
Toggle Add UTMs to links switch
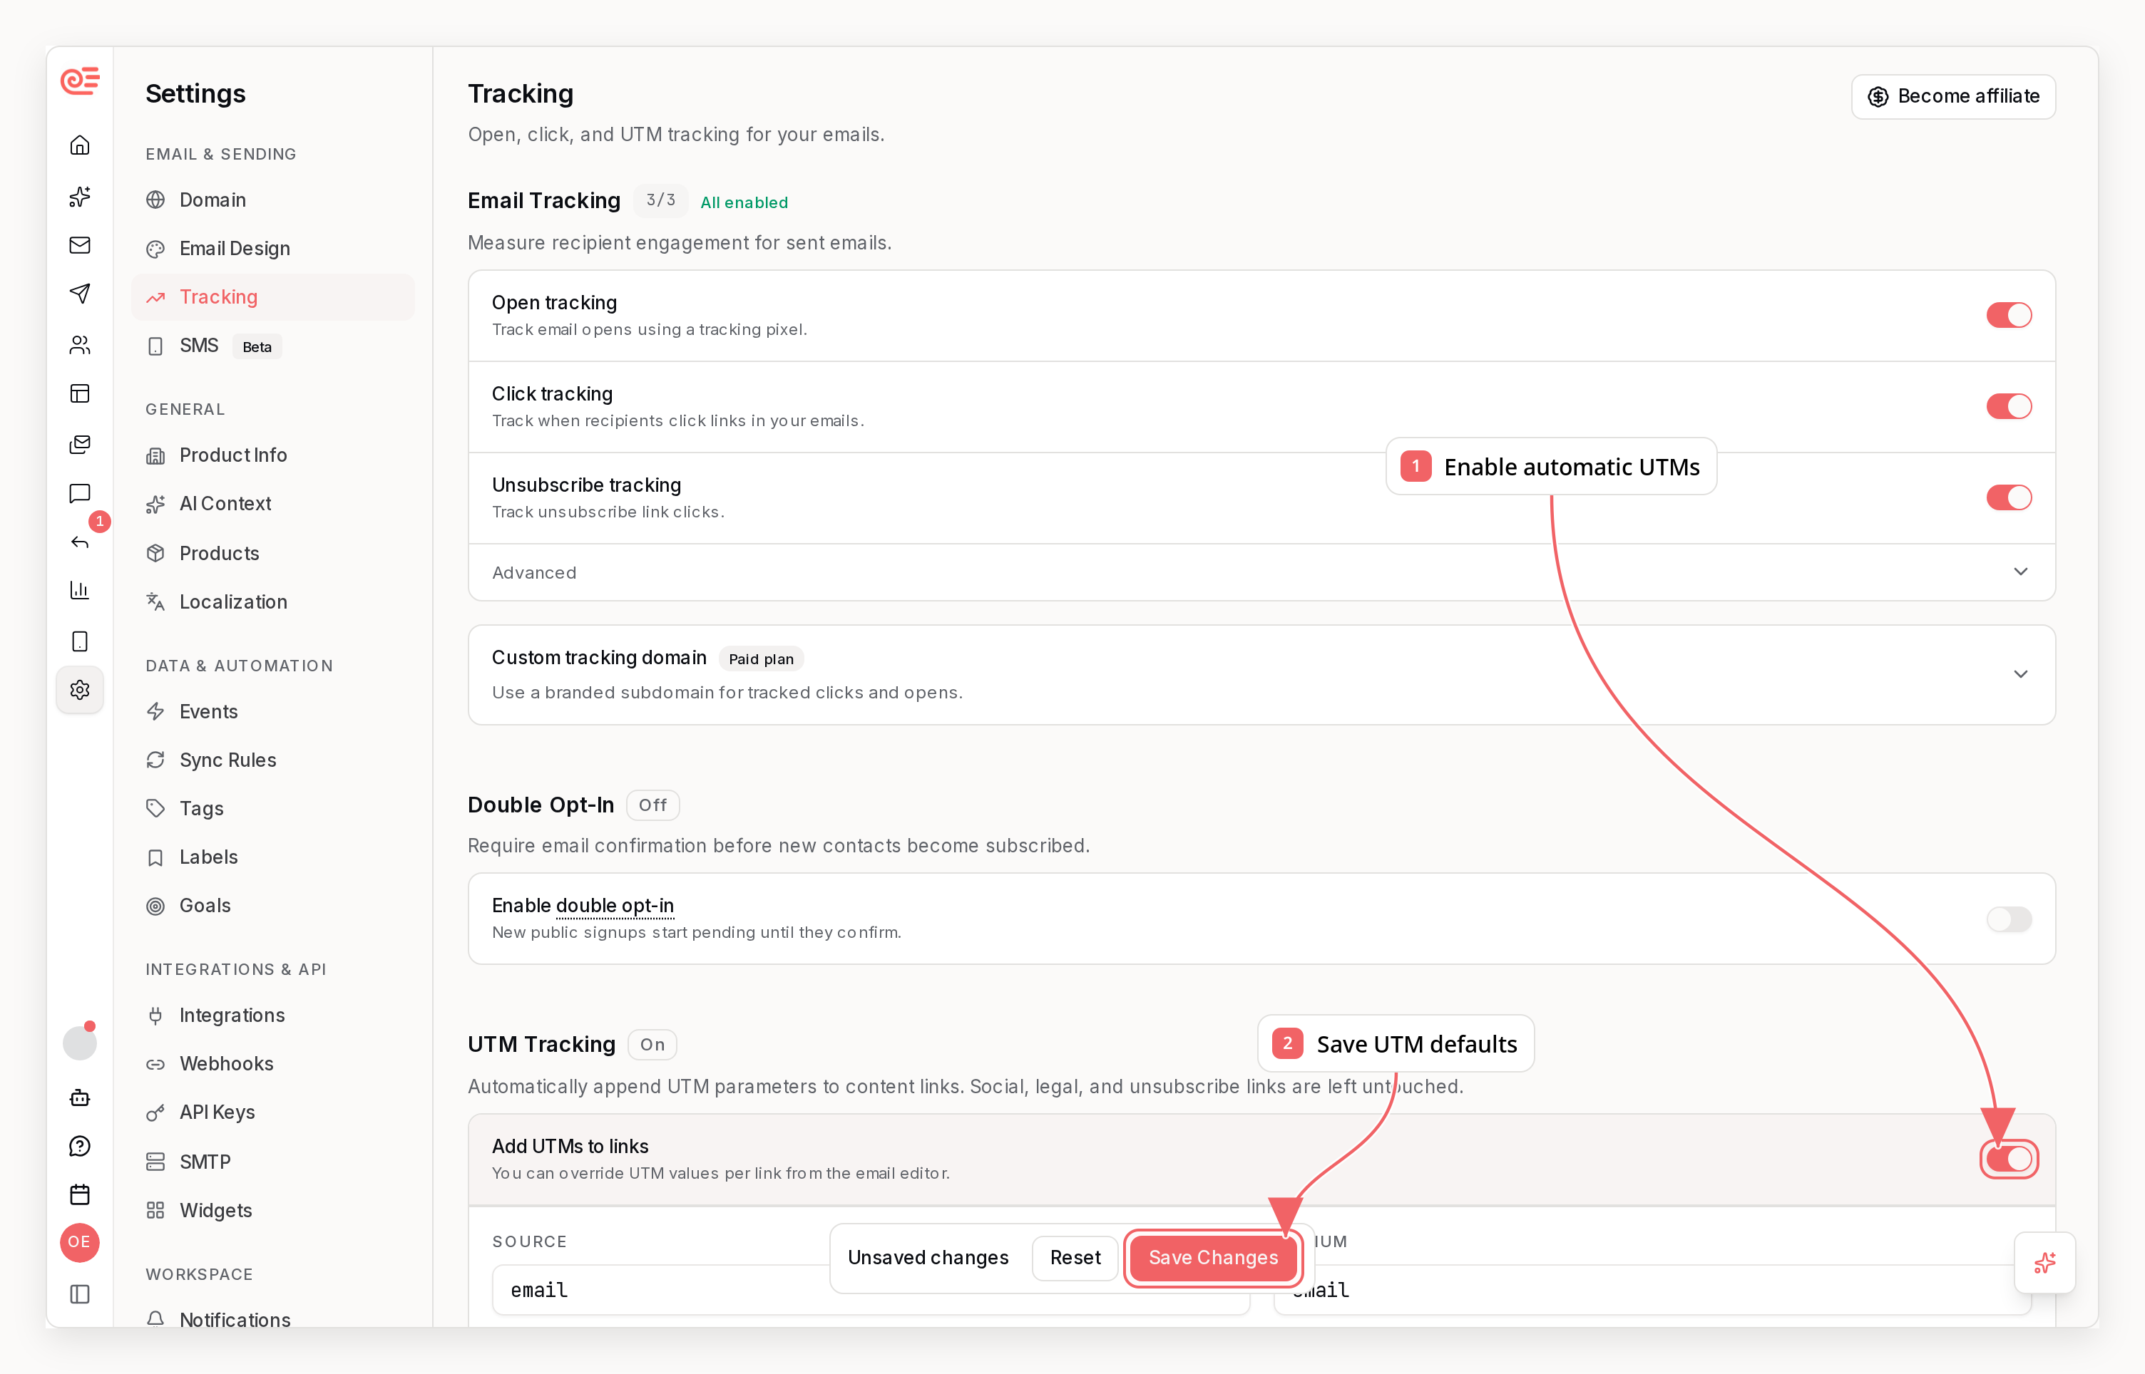(x=2008, y=1159)
